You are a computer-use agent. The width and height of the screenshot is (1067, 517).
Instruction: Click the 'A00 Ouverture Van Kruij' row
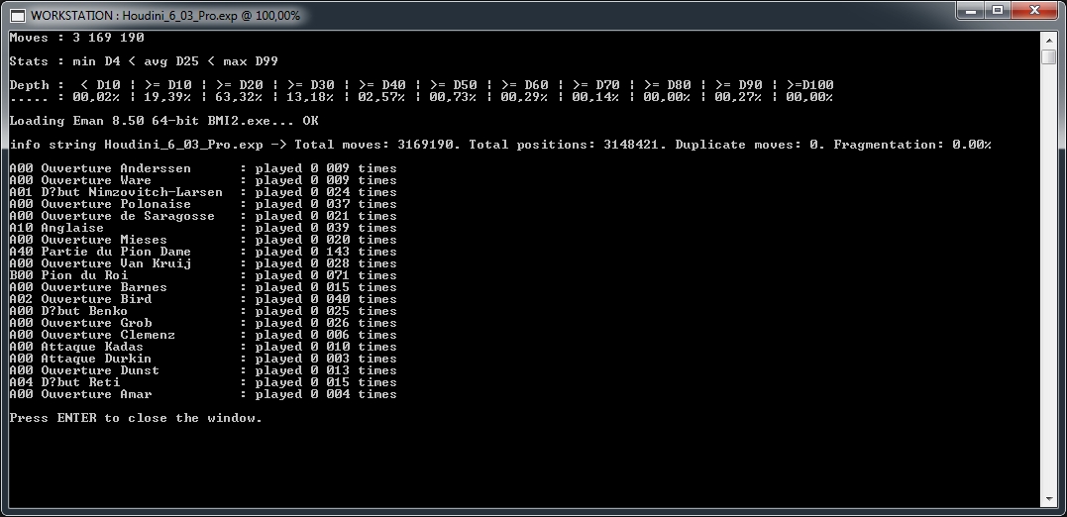pyautogui.click(x=203, y=263)
